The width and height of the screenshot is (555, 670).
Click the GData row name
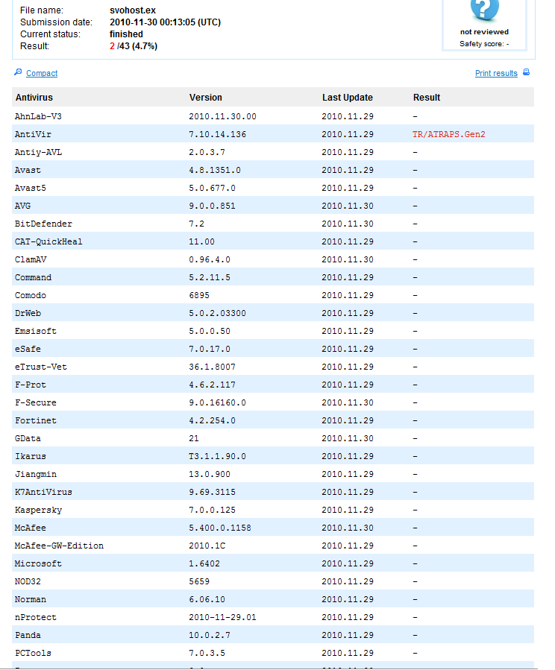click(28, 439)
